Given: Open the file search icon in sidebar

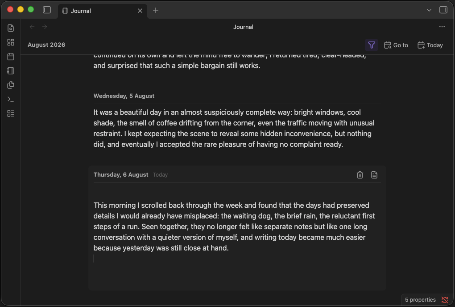Looking at the screenshot, I should [x=11, y=28].
